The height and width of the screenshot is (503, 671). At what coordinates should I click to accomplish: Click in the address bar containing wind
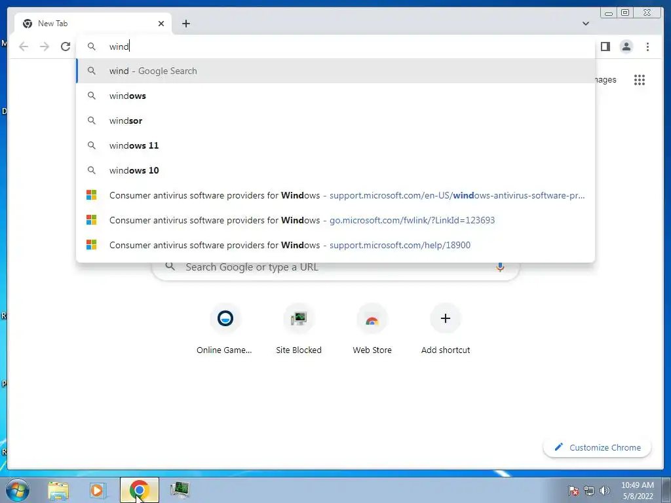335,47
